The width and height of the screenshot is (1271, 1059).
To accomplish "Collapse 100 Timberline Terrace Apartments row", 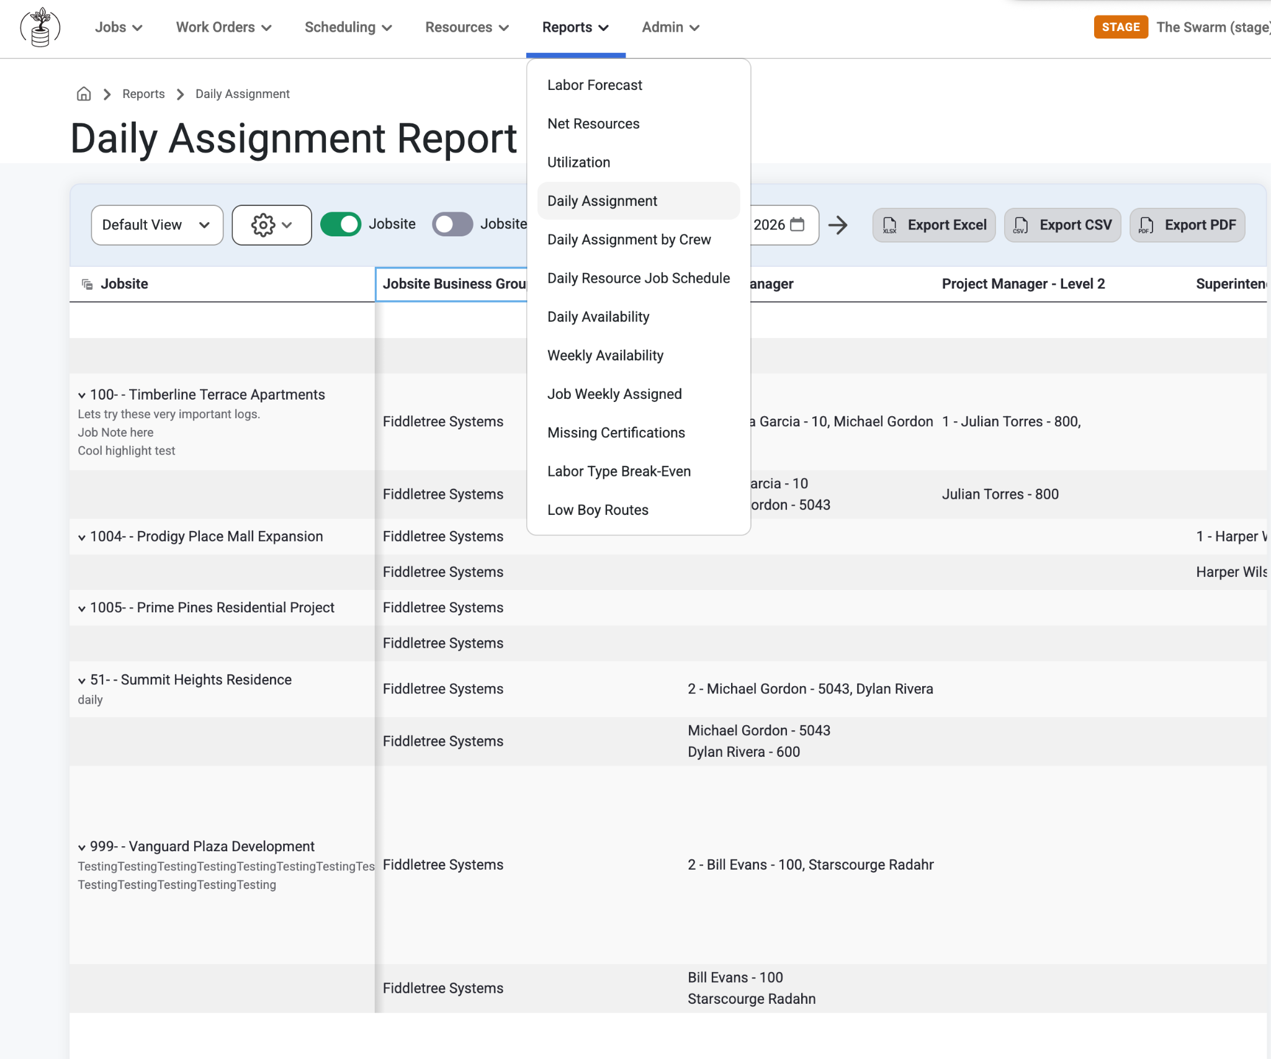I will [82, 395].
